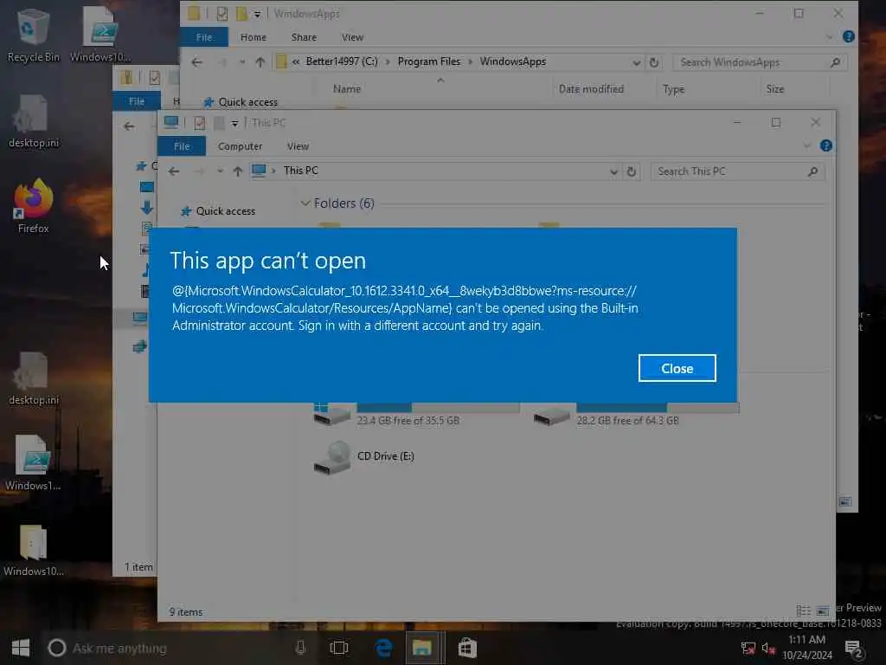Open the taskbar clock and date
This screenshot has width=886, height=665.
pos(807,648)
